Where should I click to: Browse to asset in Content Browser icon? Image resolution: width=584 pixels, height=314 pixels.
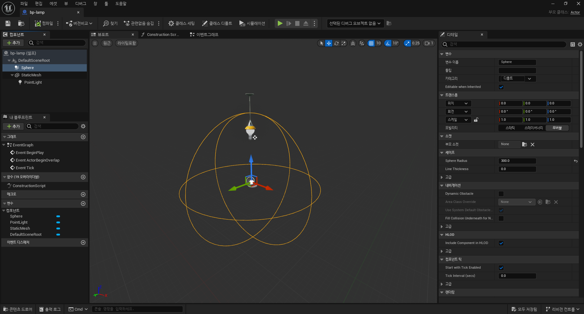pos(21,23)
